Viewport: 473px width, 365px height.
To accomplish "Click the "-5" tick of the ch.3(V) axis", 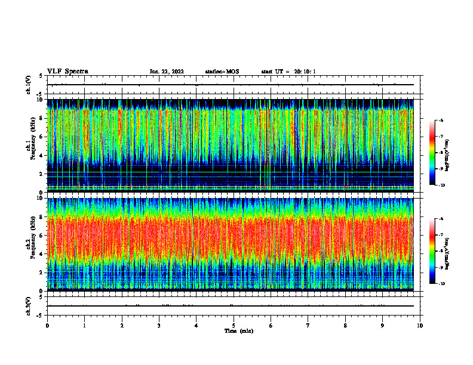I will tap(40, 315).
